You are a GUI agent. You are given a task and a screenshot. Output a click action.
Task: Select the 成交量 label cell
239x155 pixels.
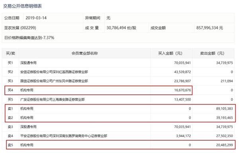coord(92,28)
